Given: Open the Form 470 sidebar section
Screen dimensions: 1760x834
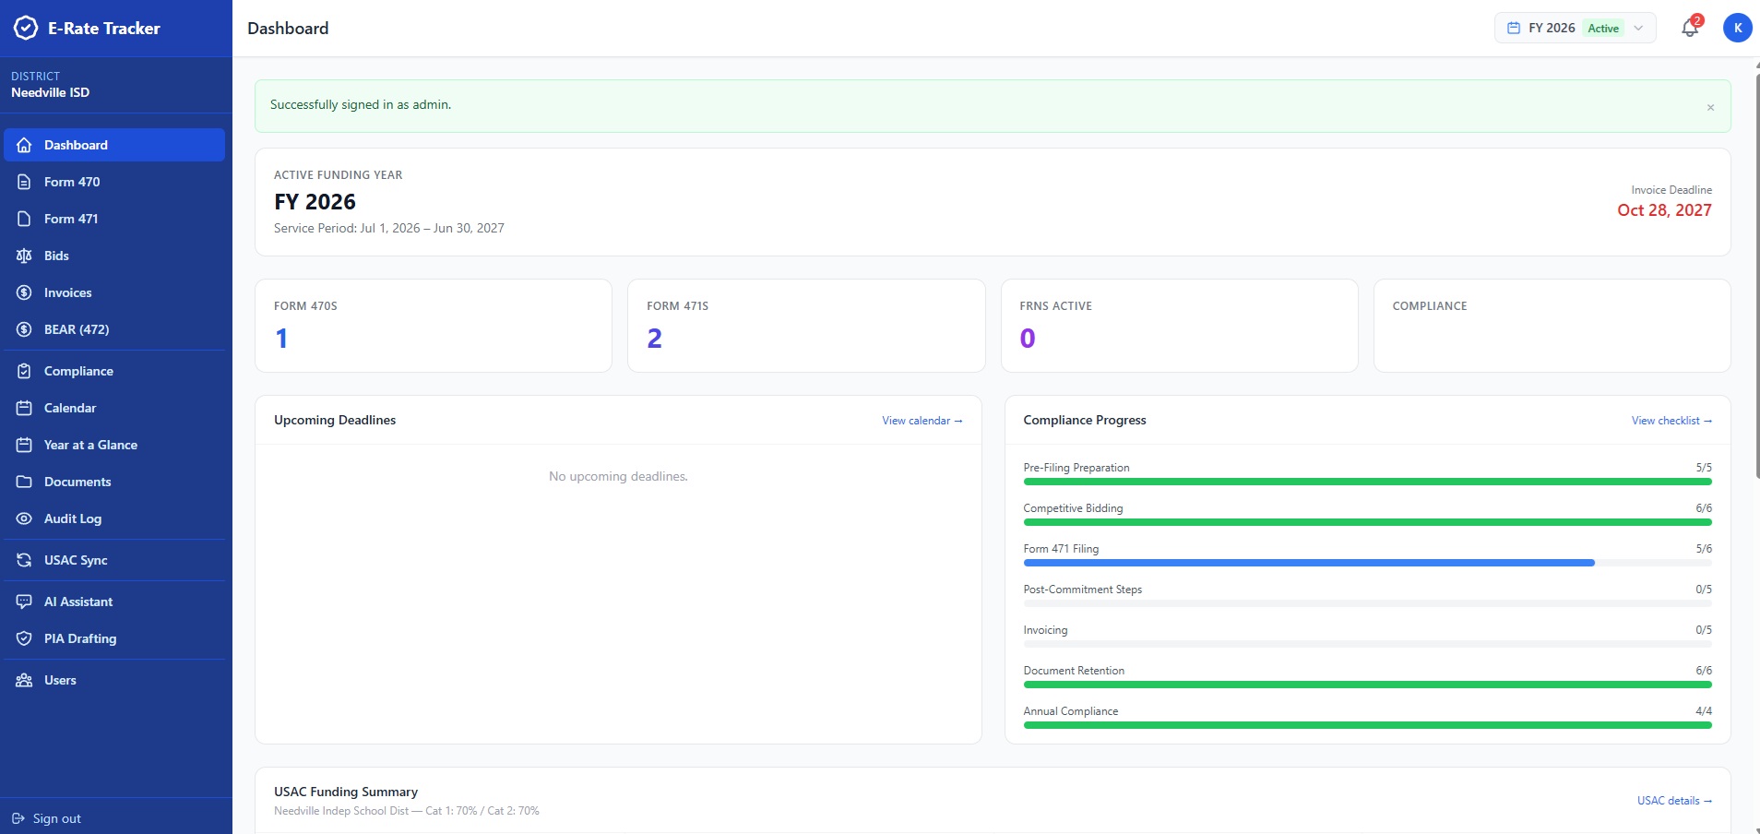Looking at the screenshot, I should click(x=71, y=182).
